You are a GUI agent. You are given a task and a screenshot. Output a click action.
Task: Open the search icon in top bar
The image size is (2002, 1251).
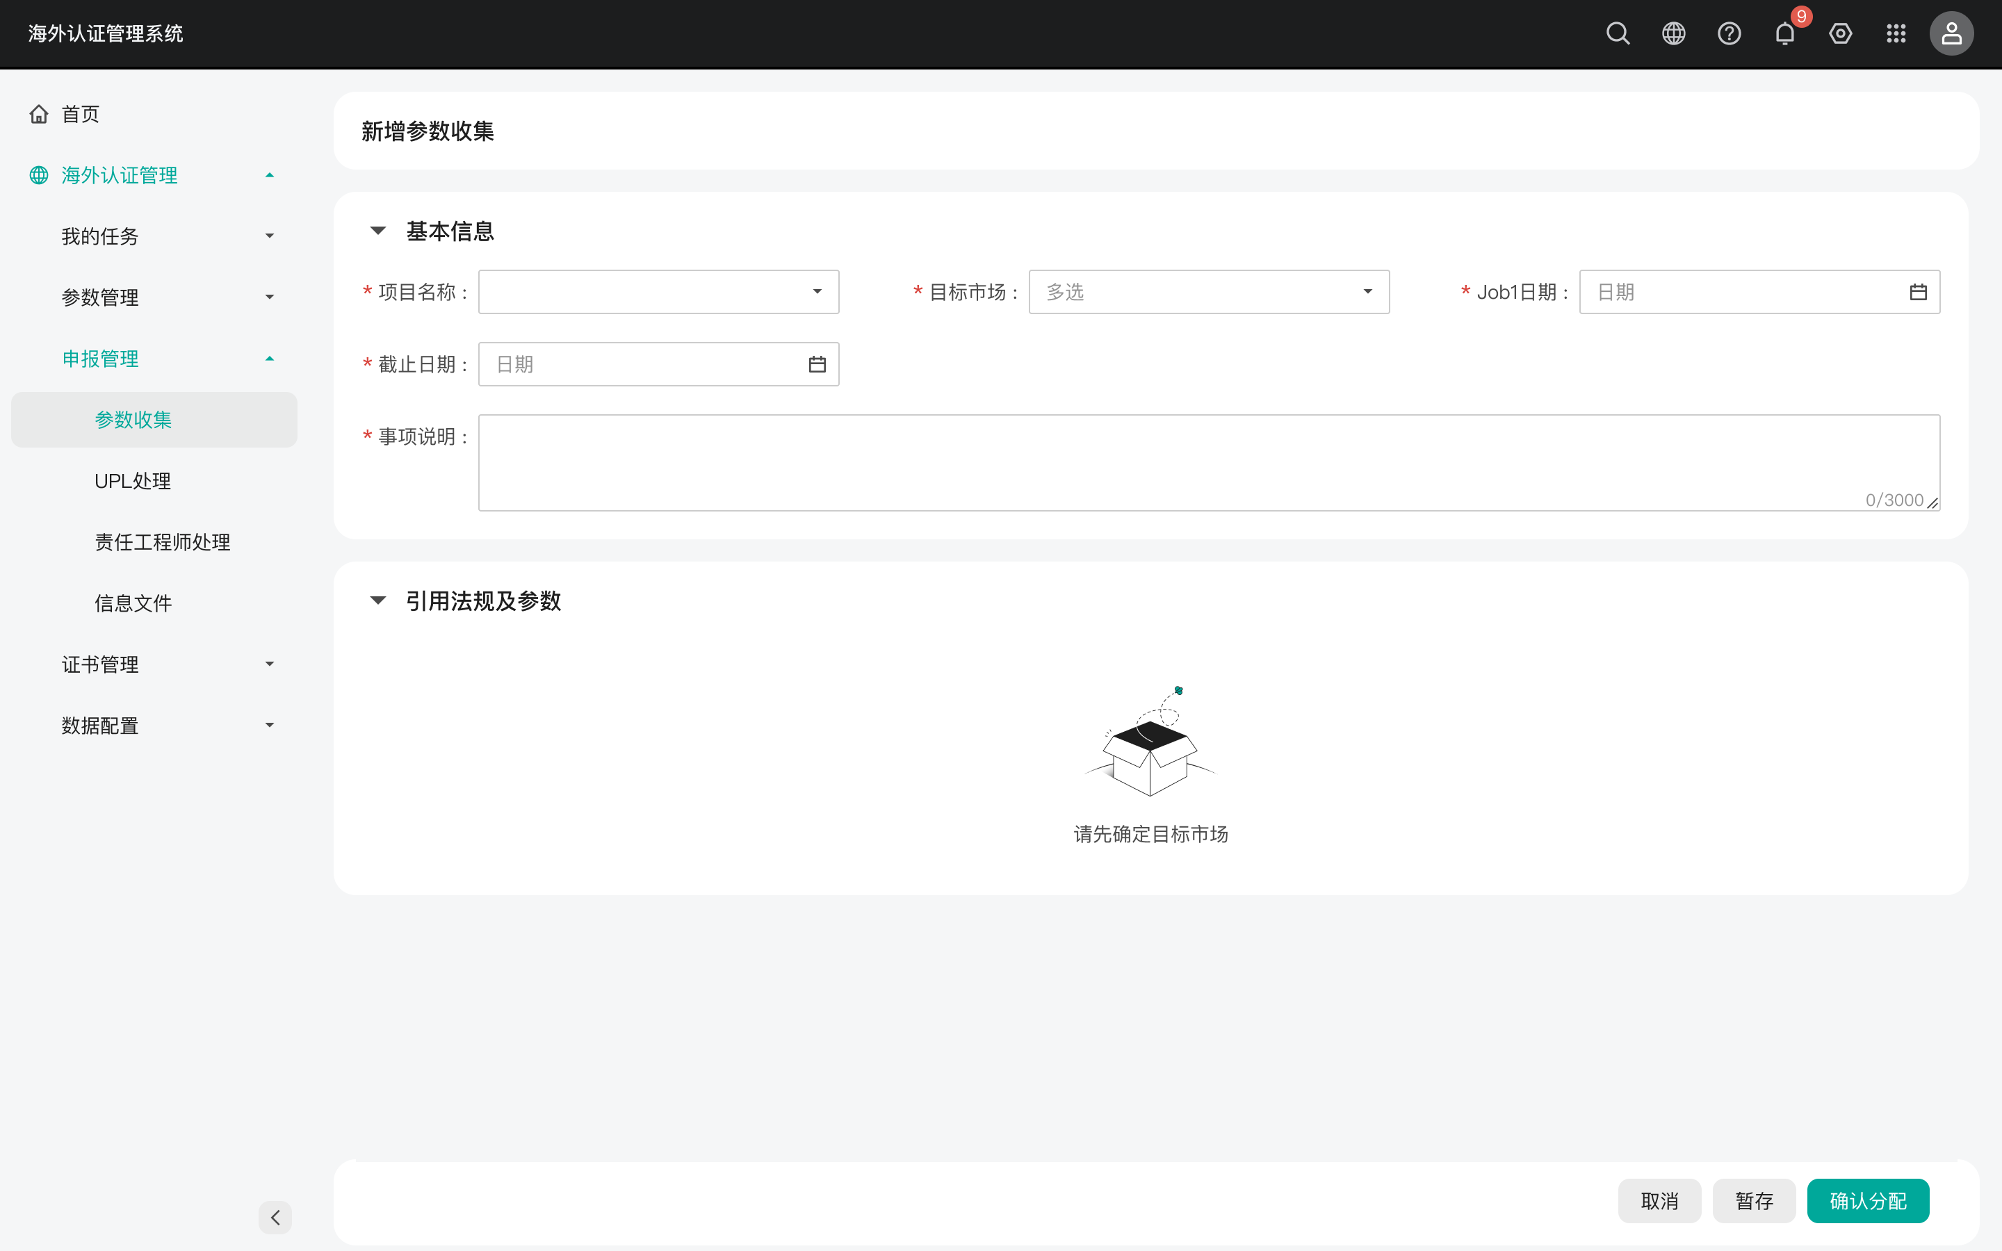(1618, 33)
